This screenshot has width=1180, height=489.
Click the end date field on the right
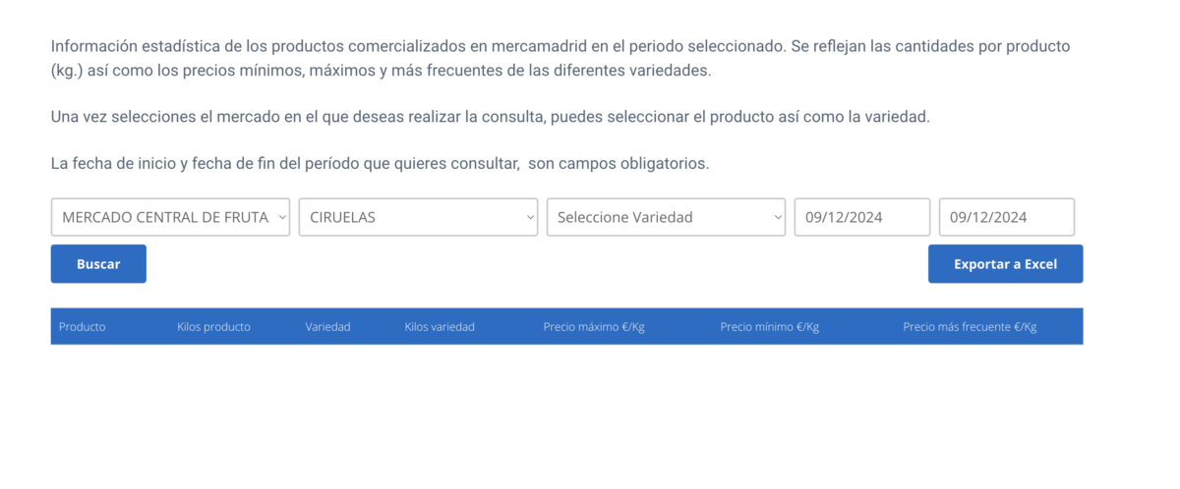(1007, 217)
